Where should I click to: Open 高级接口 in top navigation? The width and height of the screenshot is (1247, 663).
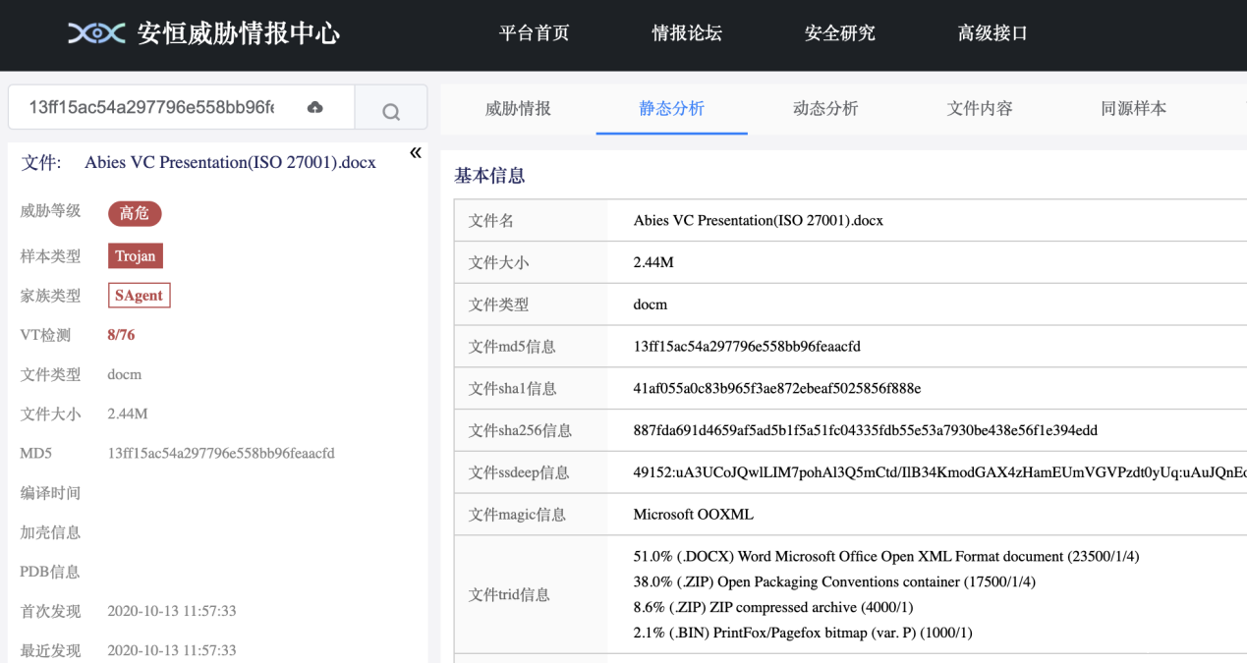[992, 33]
